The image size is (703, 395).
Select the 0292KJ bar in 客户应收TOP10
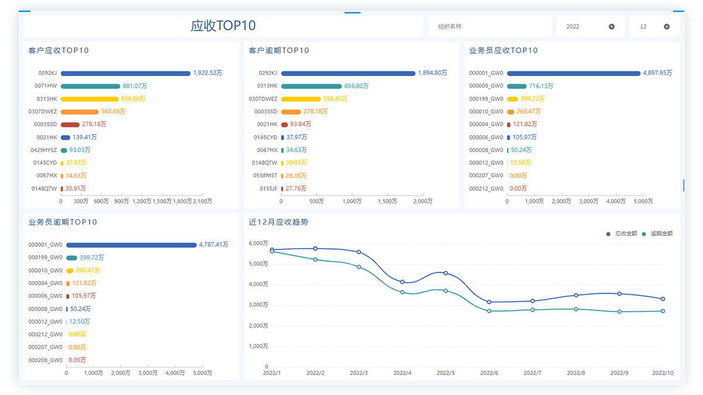125,73
